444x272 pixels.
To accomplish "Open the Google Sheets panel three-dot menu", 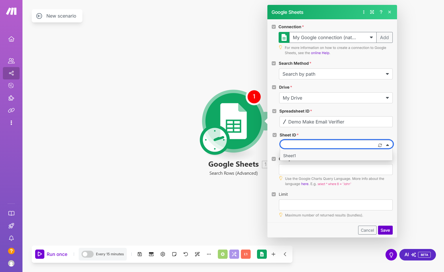I will point(364,12).
